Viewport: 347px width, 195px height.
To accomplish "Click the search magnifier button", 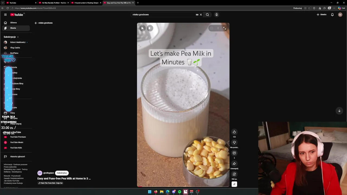I will click(x=207, y=15).
